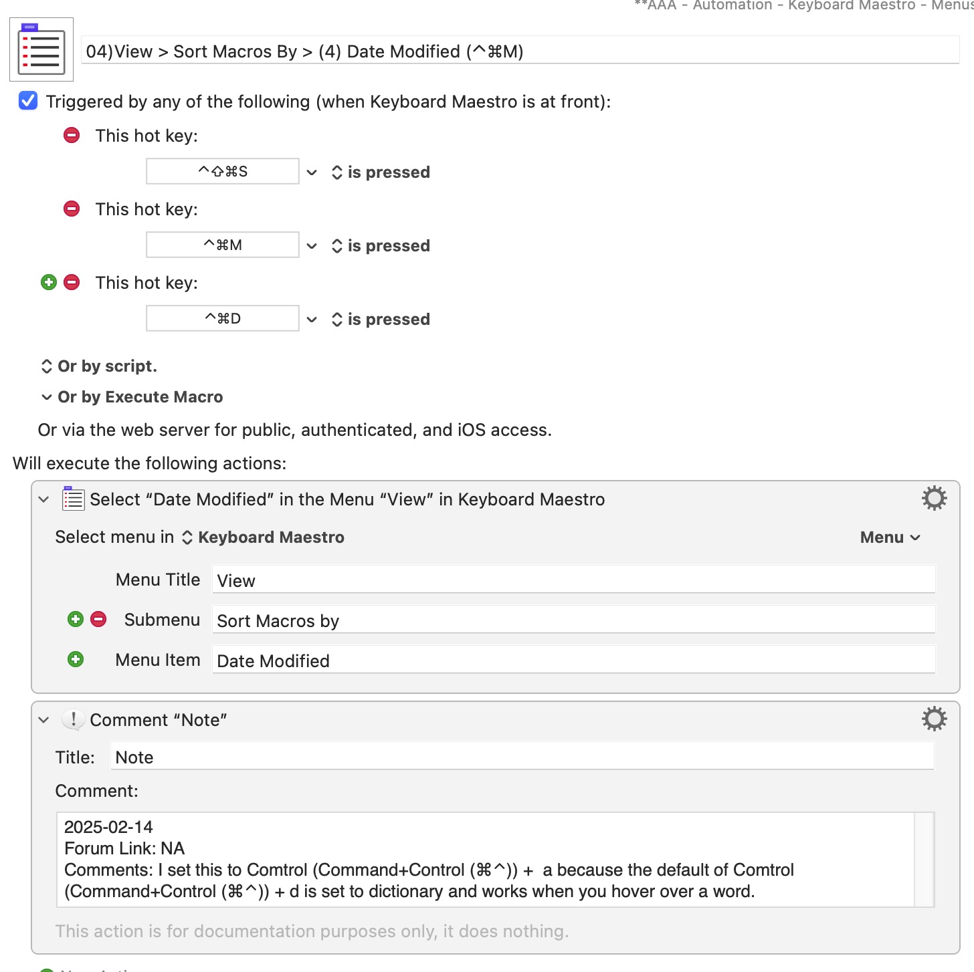Image resolution: width=974 pixels, height=972 pixels.
Task: Click the Comment 'Note' action title
Action: click(x=159, y=720)
